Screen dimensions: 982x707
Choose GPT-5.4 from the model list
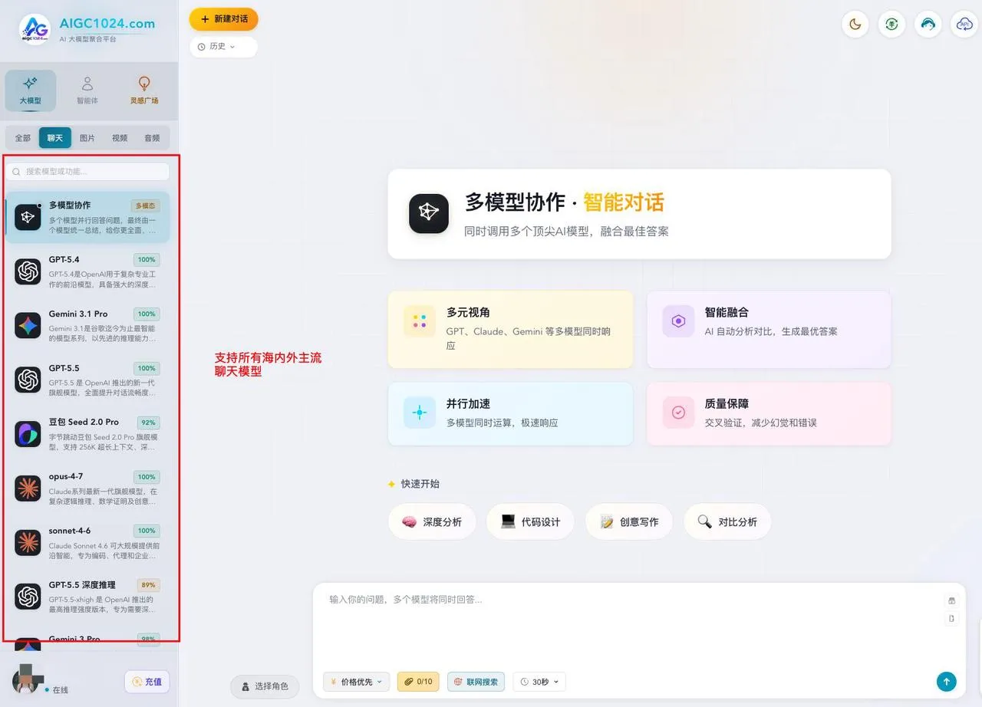pyautogui.click(x=88, y=272)
